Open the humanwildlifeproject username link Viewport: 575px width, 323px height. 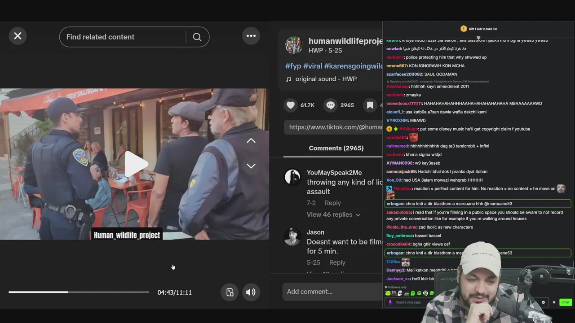[x=345, y=41]
